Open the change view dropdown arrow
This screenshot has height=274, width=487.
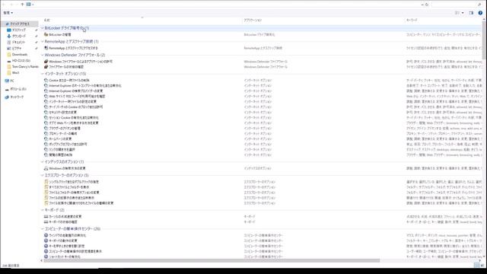point(463,13)
